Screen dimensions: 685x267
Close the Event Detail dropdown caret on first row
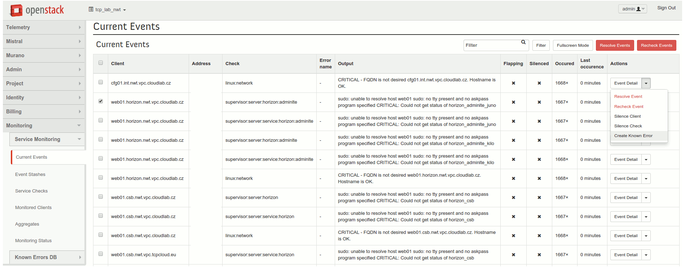coord(646,83)
